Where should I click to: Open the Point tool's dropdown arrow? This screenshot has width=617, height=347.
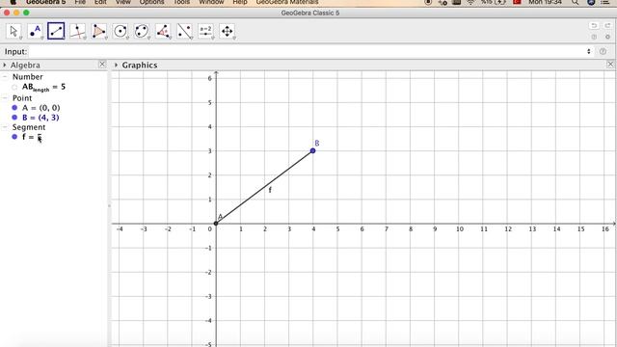[x=41, y=39]
